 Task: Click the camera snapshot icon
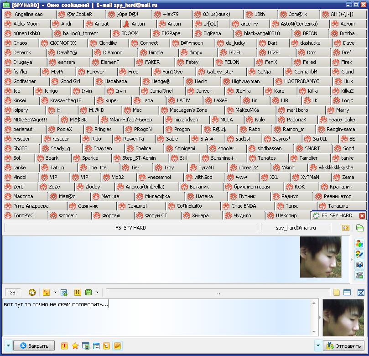[x=359, y=265]
